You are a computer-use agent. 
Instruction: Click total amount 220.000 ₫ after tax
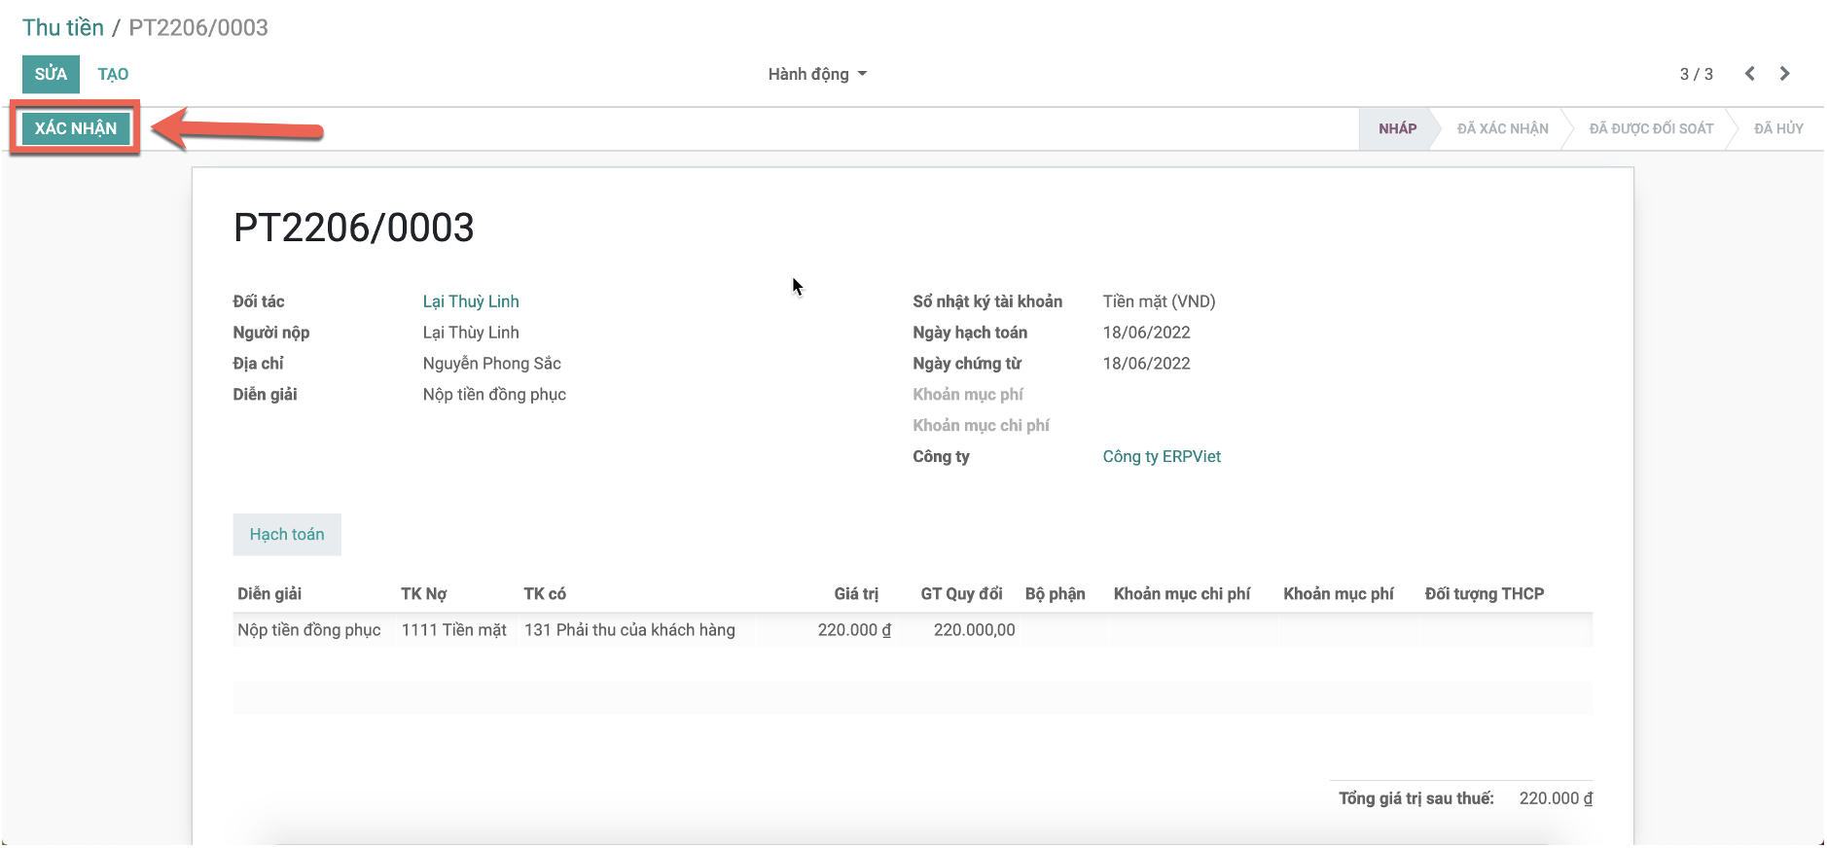pos(1556,798)
